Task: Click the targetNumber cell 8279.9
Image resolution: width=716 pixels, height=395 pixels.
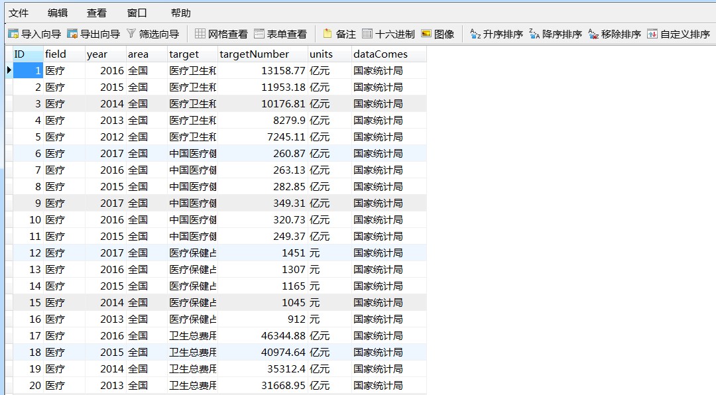Action: tap(263, 120)
